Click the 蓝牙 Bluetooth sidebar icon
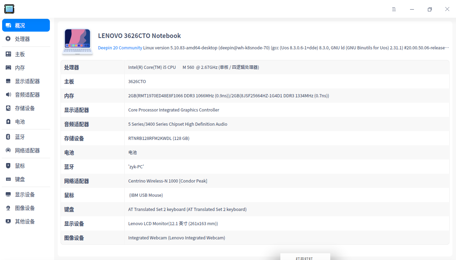Screen dimensions: 456x260 8,137
